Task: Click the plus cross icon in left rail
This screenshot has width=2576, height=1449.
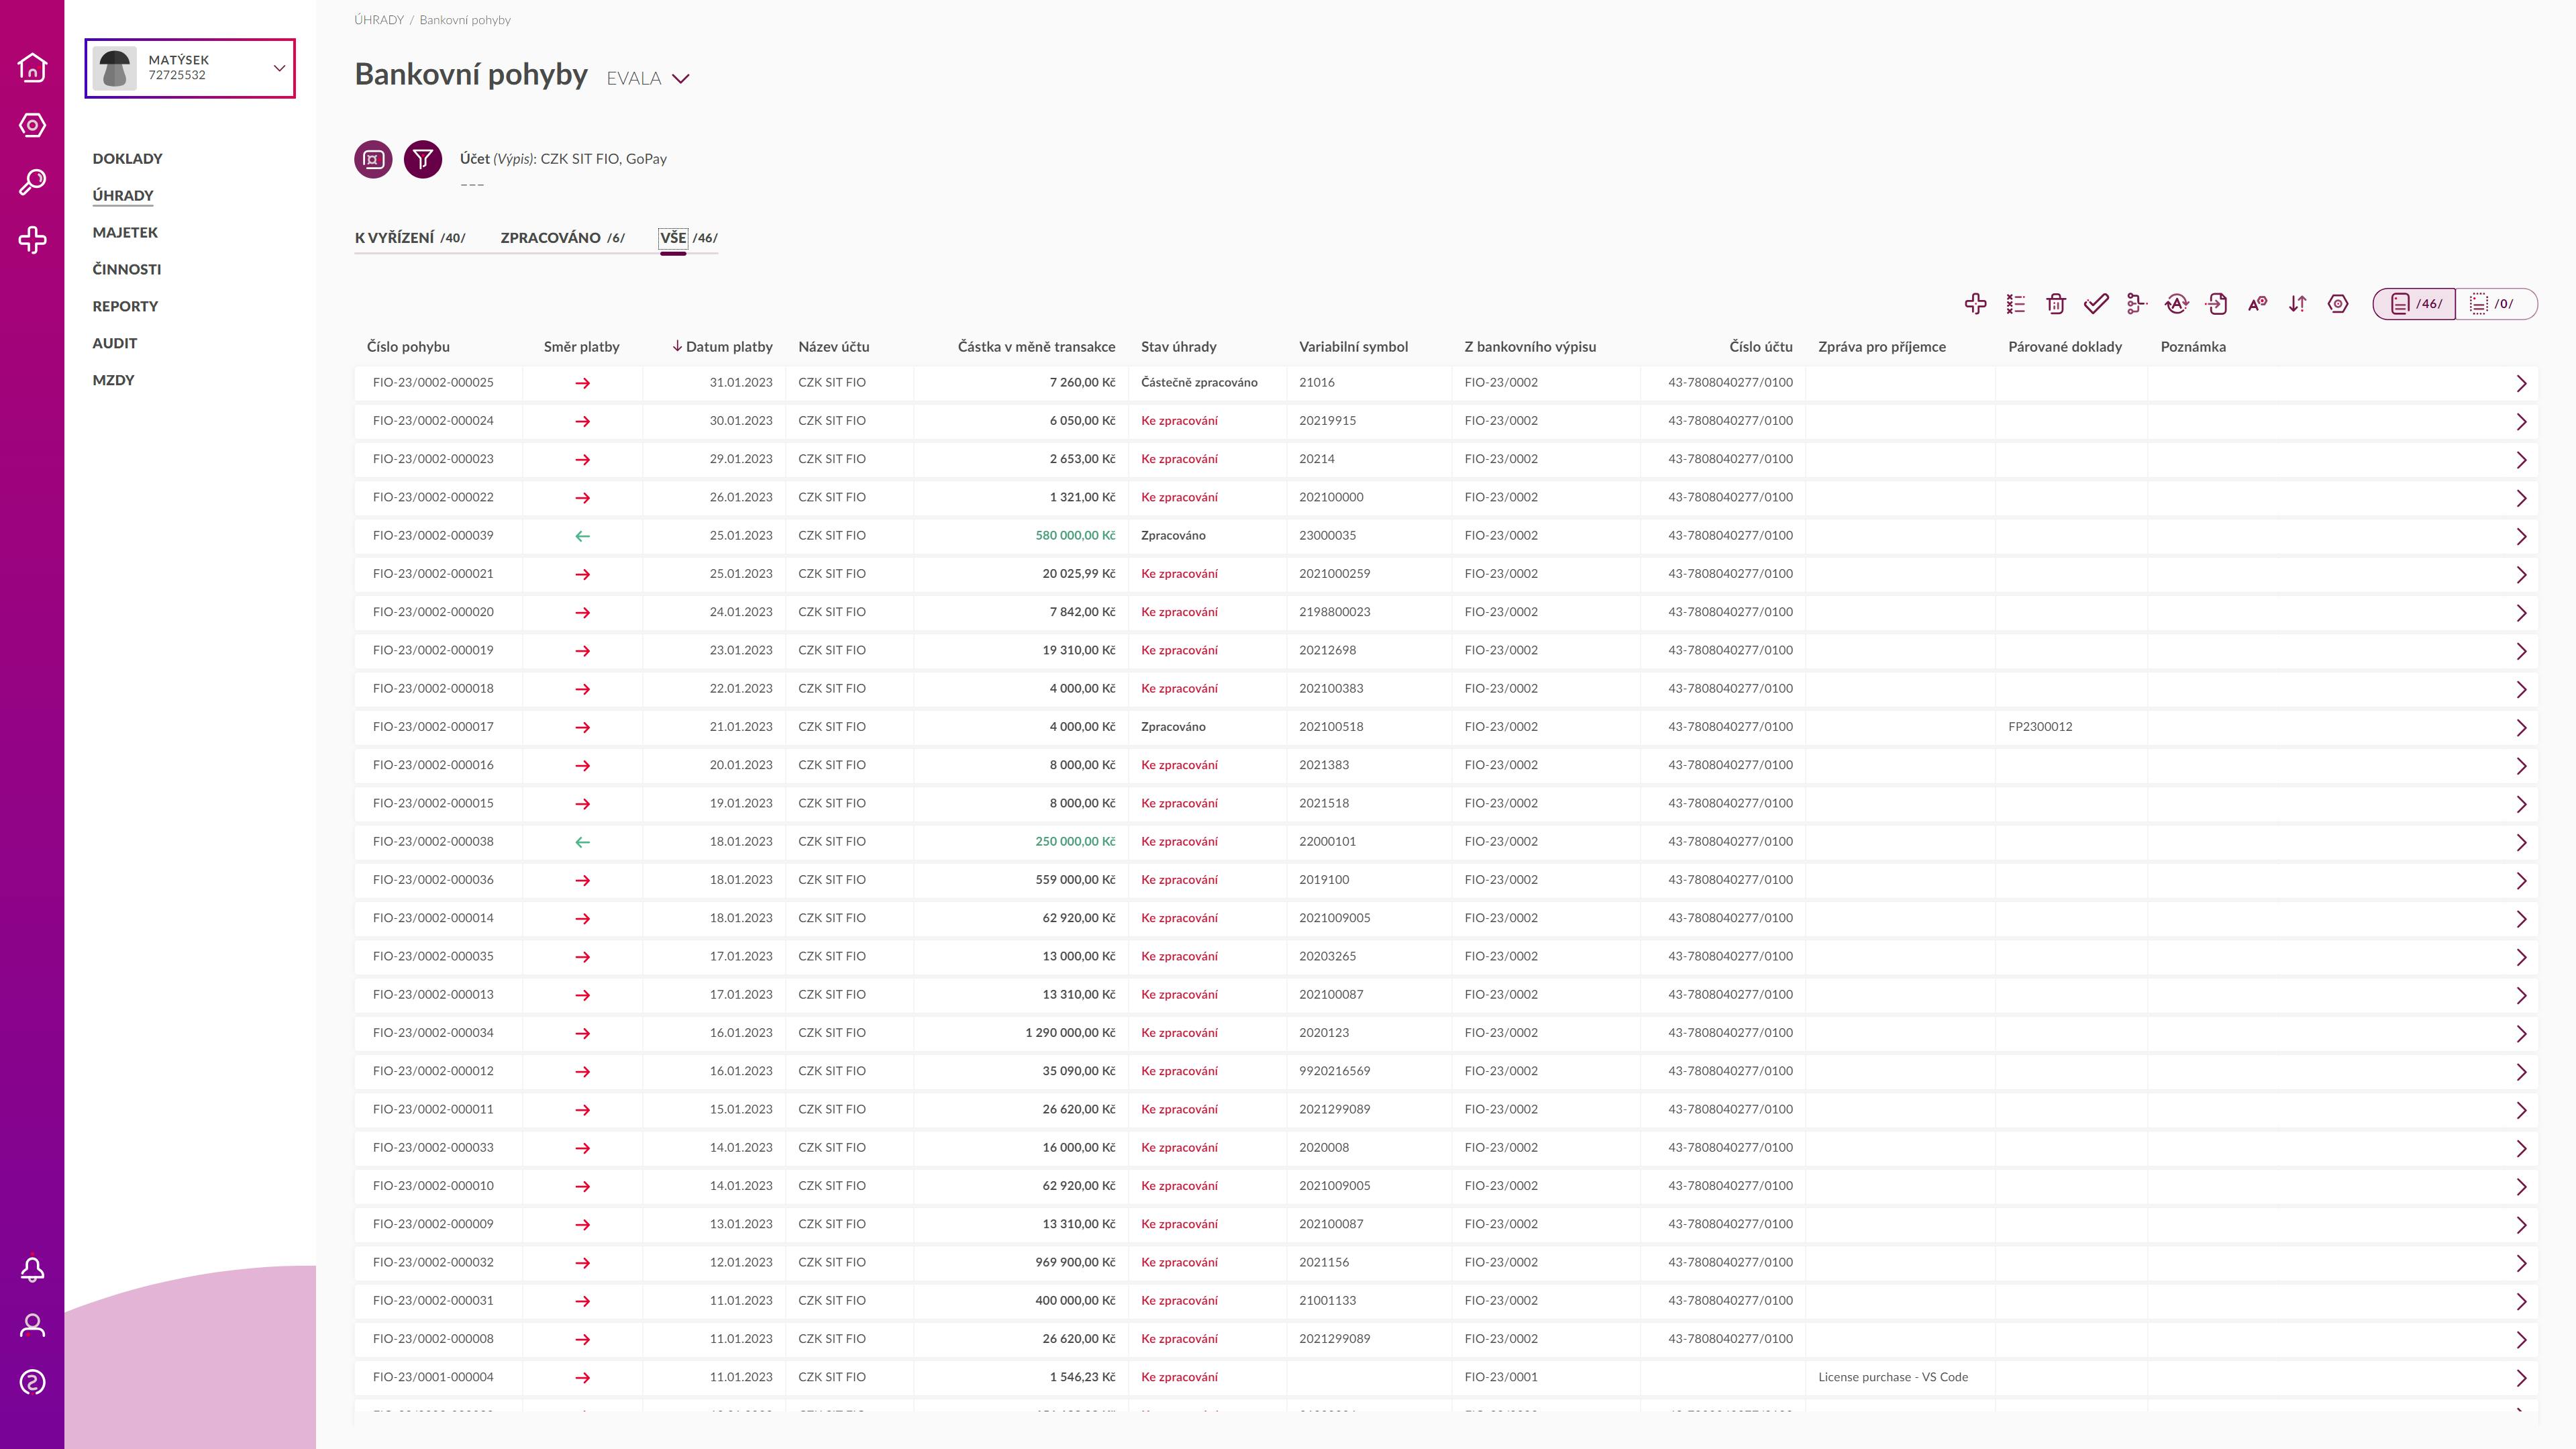Action: (x=32, y=240)
